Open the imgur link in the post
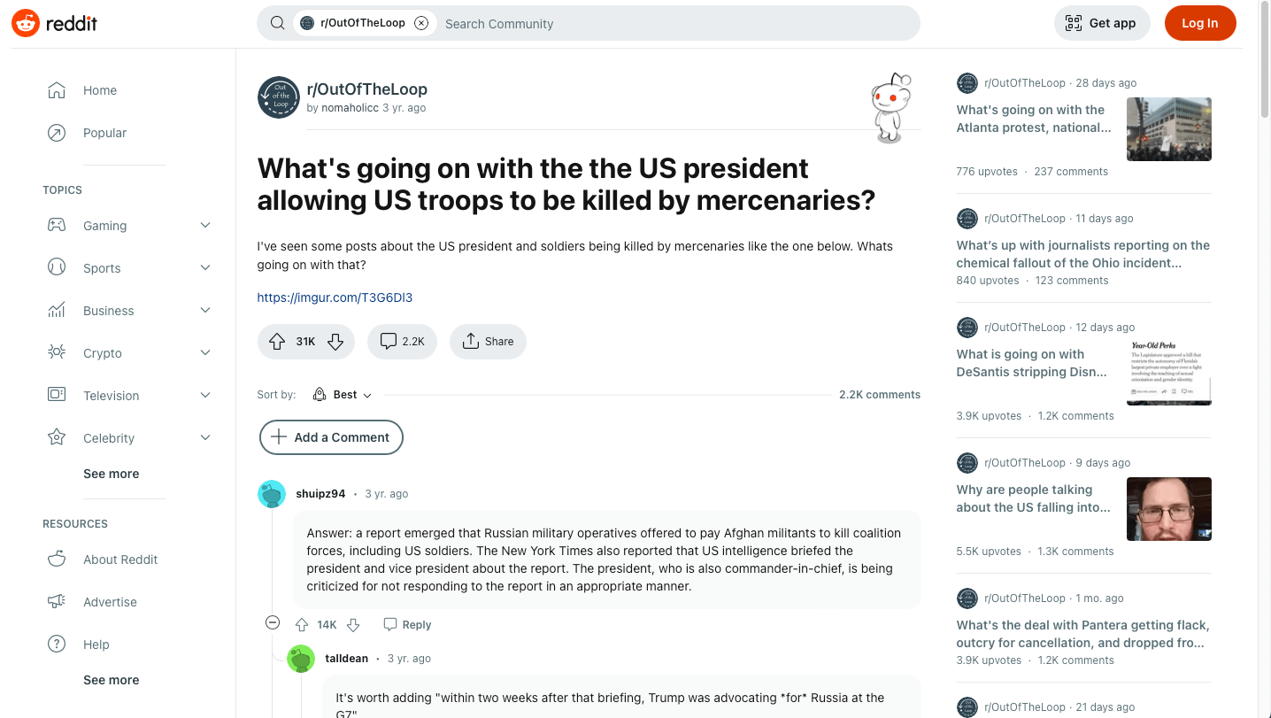 click(x=335, y=297)
